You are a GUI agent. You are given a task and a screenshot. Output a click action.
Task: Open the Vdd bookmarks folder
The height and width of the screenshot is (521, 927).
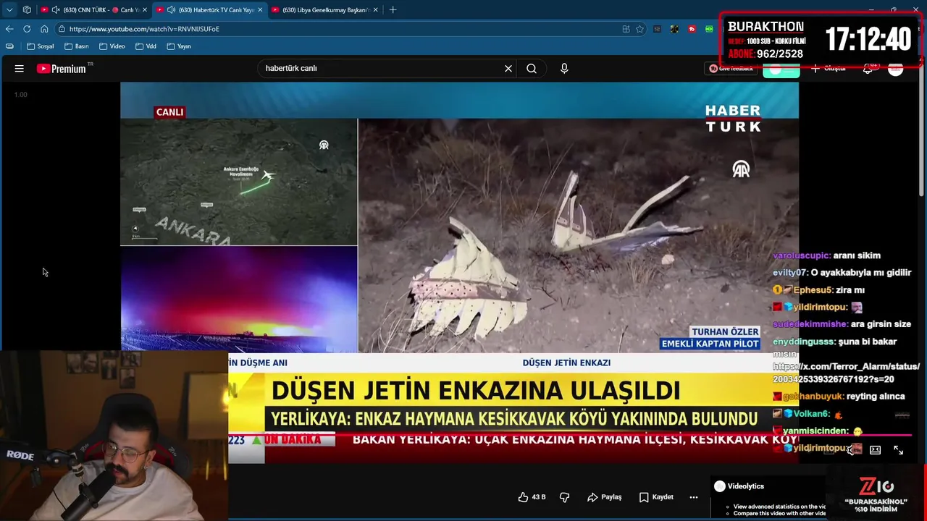point(146,46)
